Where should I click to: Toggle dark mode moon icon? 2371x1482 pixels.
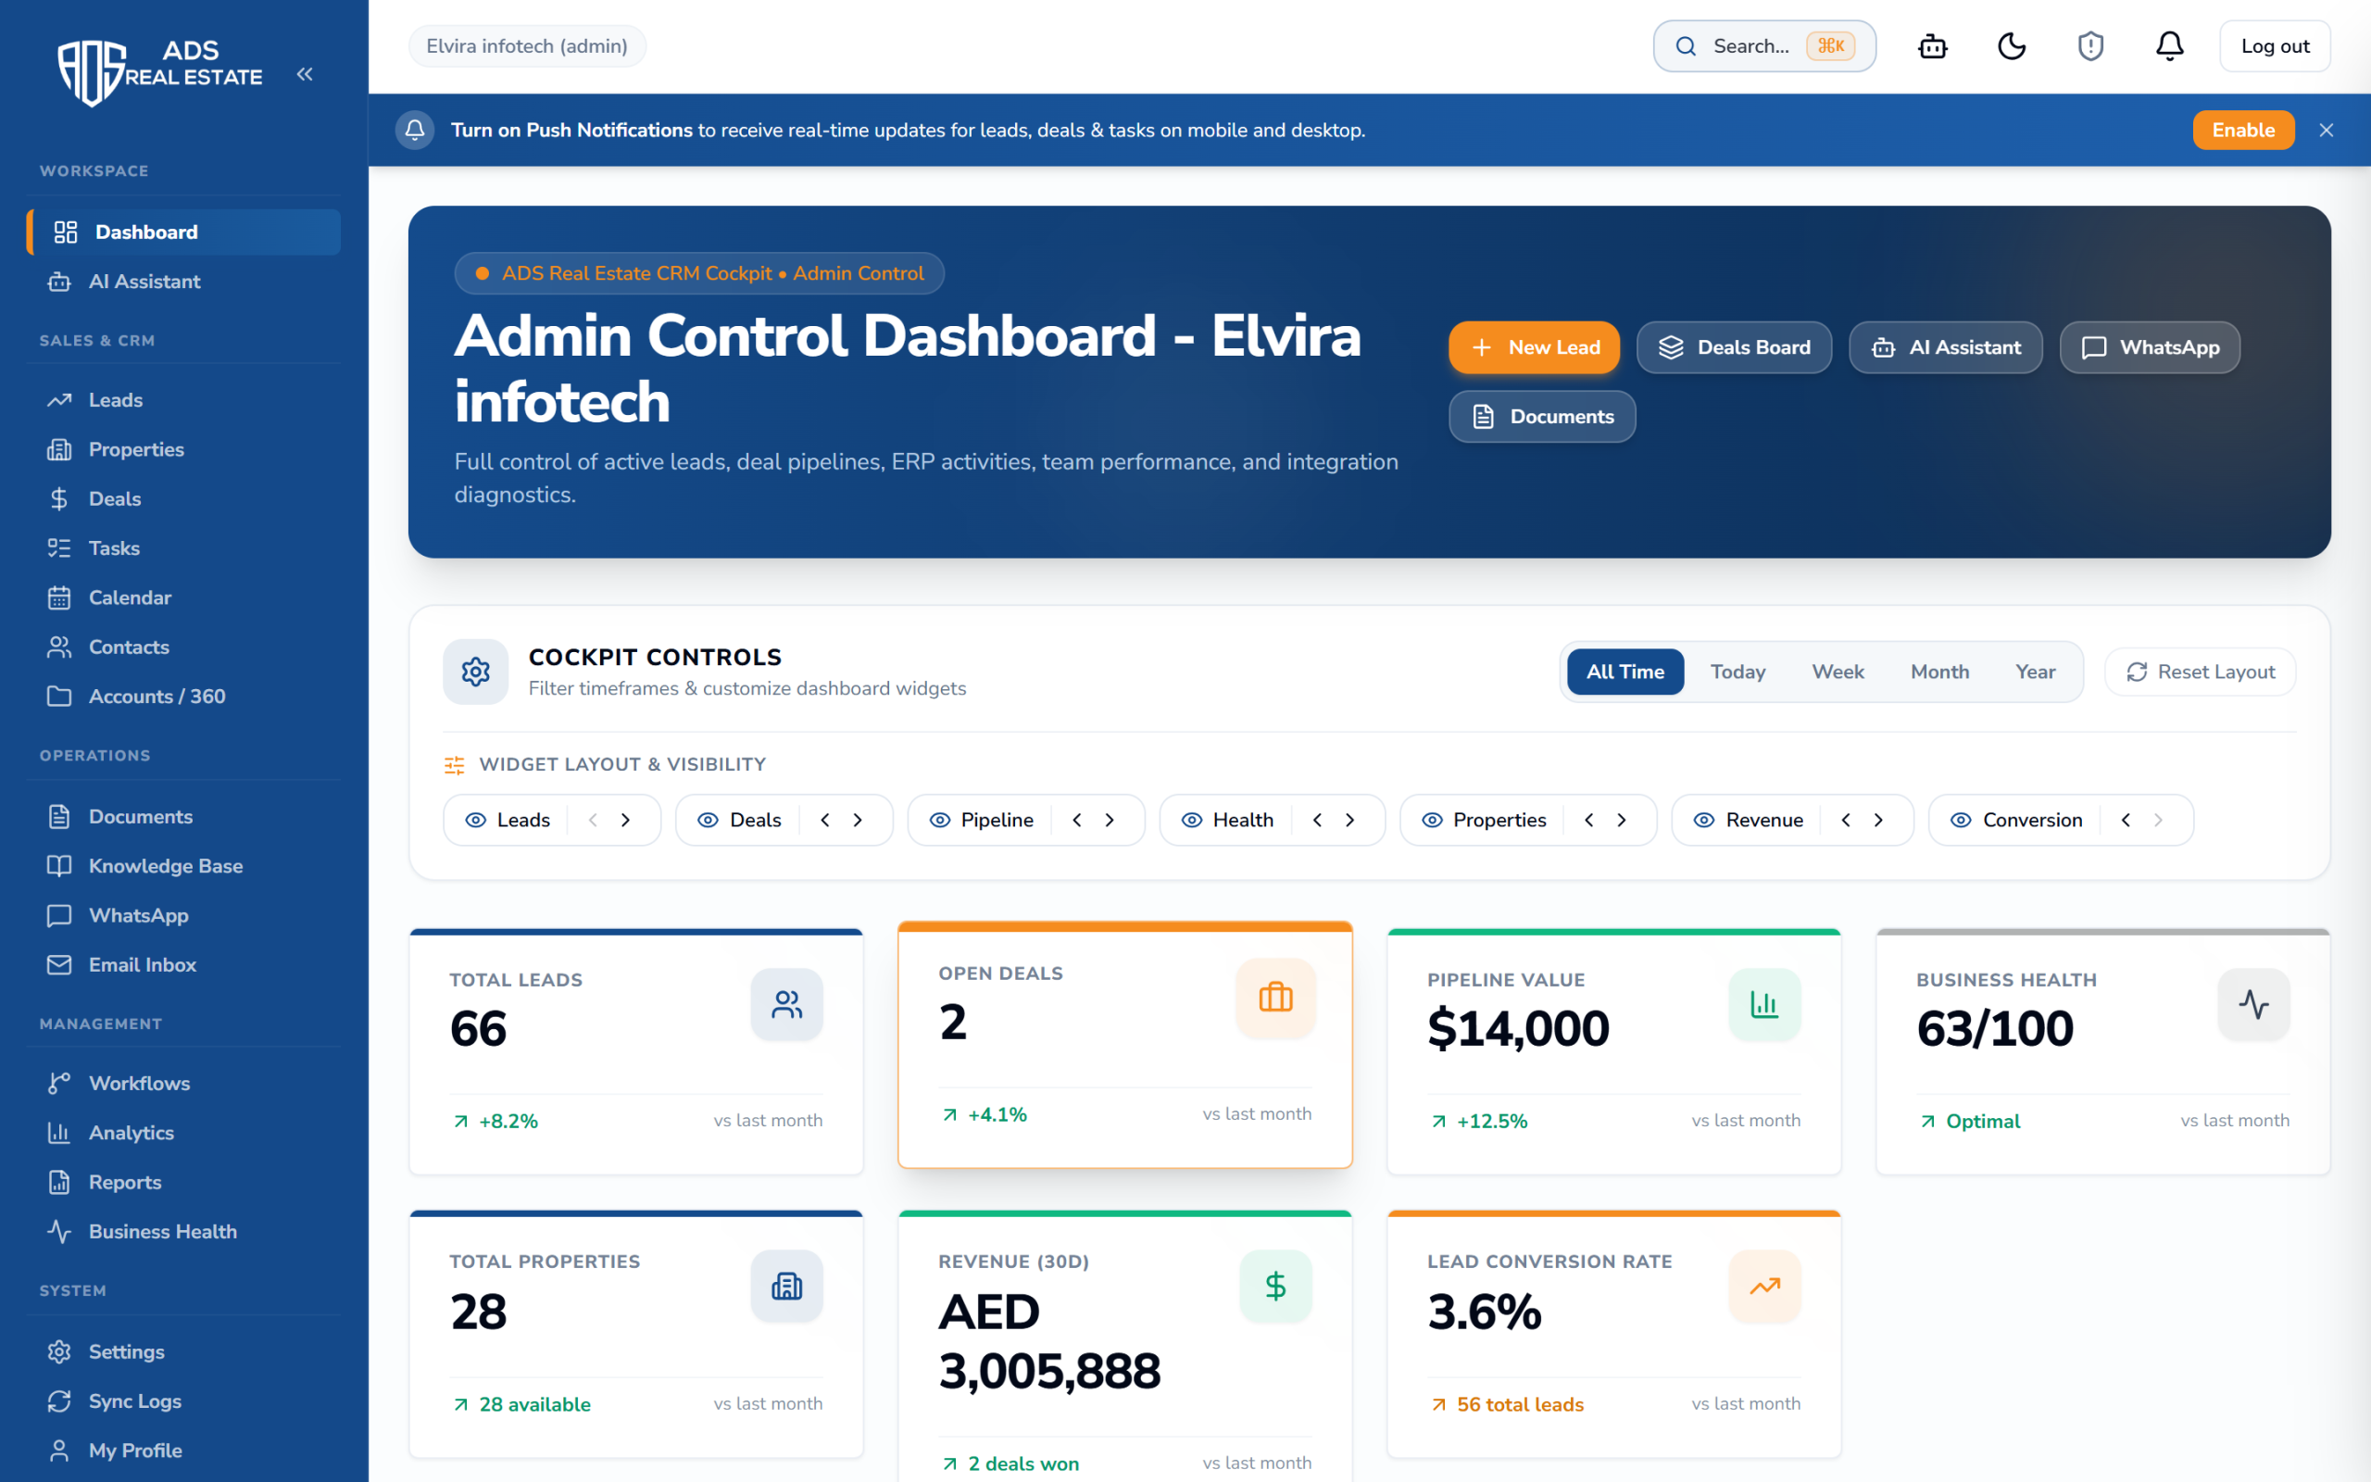pyautogui.click(x=2012, y=46)
